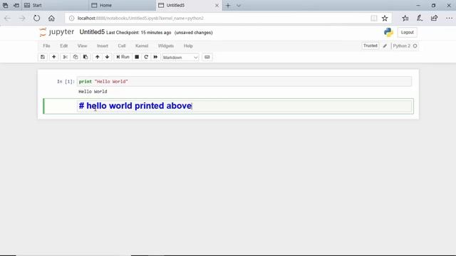The width and height of the screenshot is (456, 256).
Task: Show tabs you've set aside icon
Action: tap(5, 5)
